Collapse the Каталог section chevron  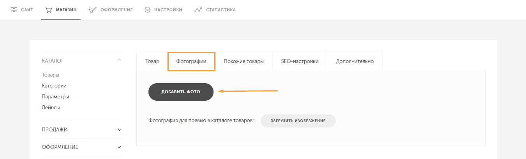(119, 60)
